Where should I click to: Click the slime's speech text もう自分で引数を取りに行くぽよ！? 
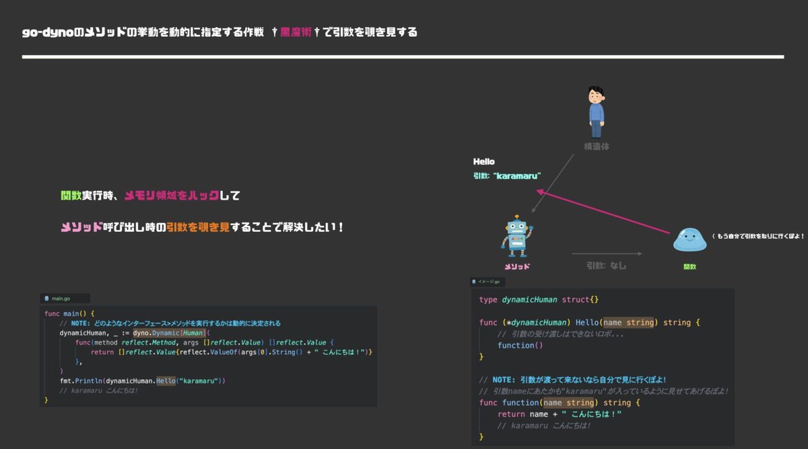(761, 236)
